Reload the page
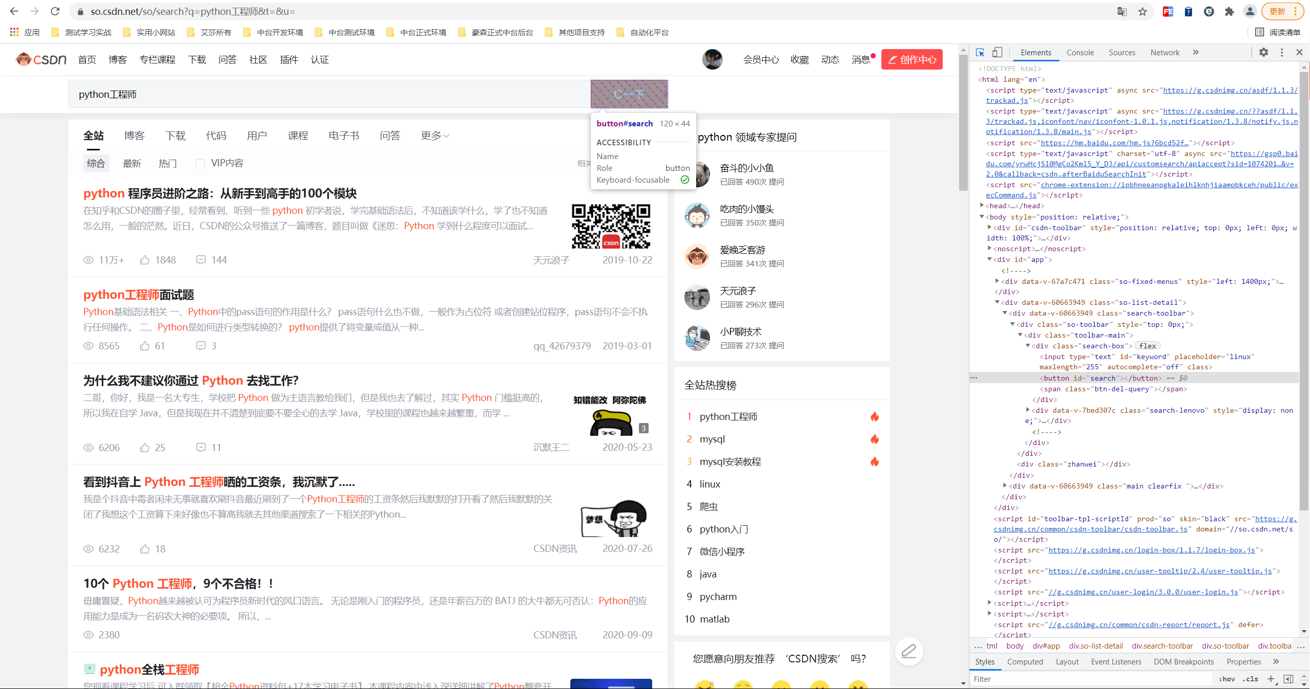 tap(55, 11)
